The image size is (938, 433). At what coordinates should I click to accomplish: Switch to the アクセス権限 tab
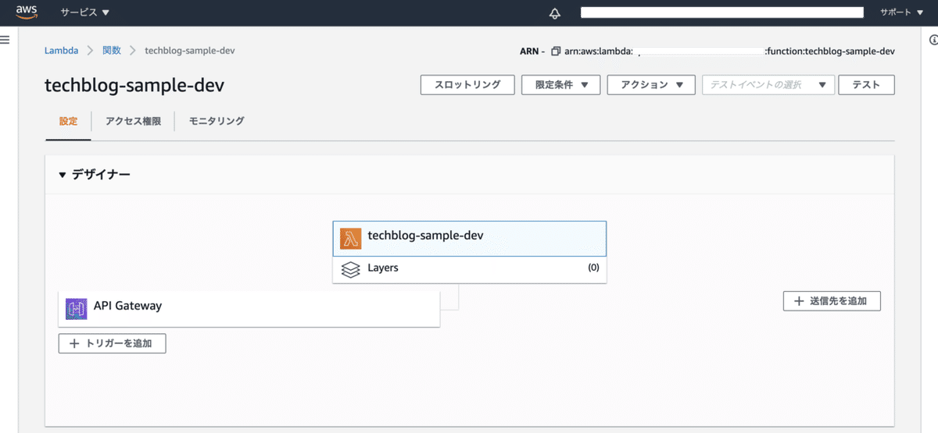[x=133, y=121]
